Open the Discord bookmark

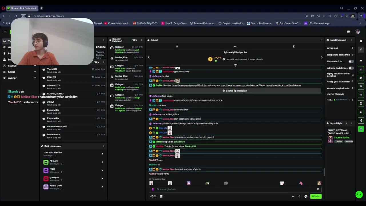coord(98,23)
